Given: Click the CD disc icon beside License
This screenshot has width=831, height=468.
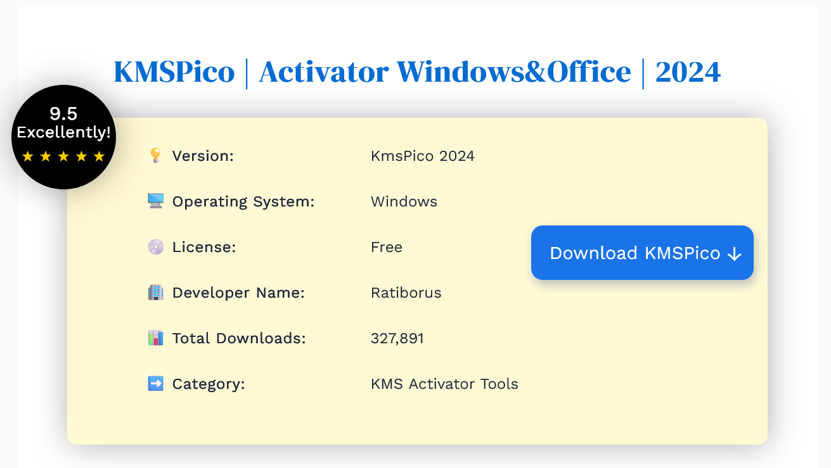Looking at the screenshot, I should point(155,246).
